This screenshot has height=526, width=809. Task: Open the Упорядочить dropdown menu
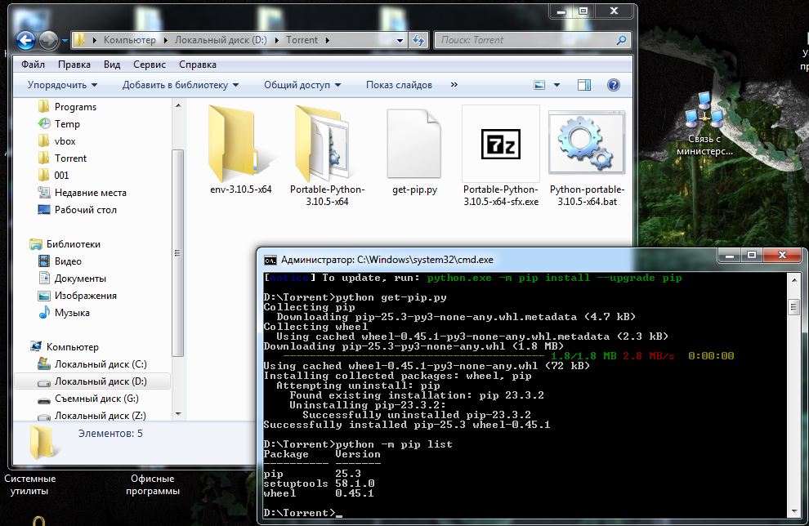[x=62, y=85]
